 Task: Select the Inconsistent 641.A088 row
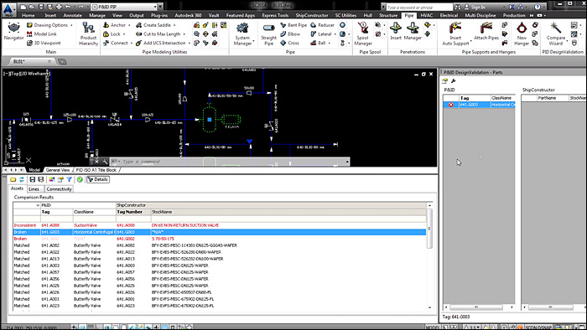(220, 225)
